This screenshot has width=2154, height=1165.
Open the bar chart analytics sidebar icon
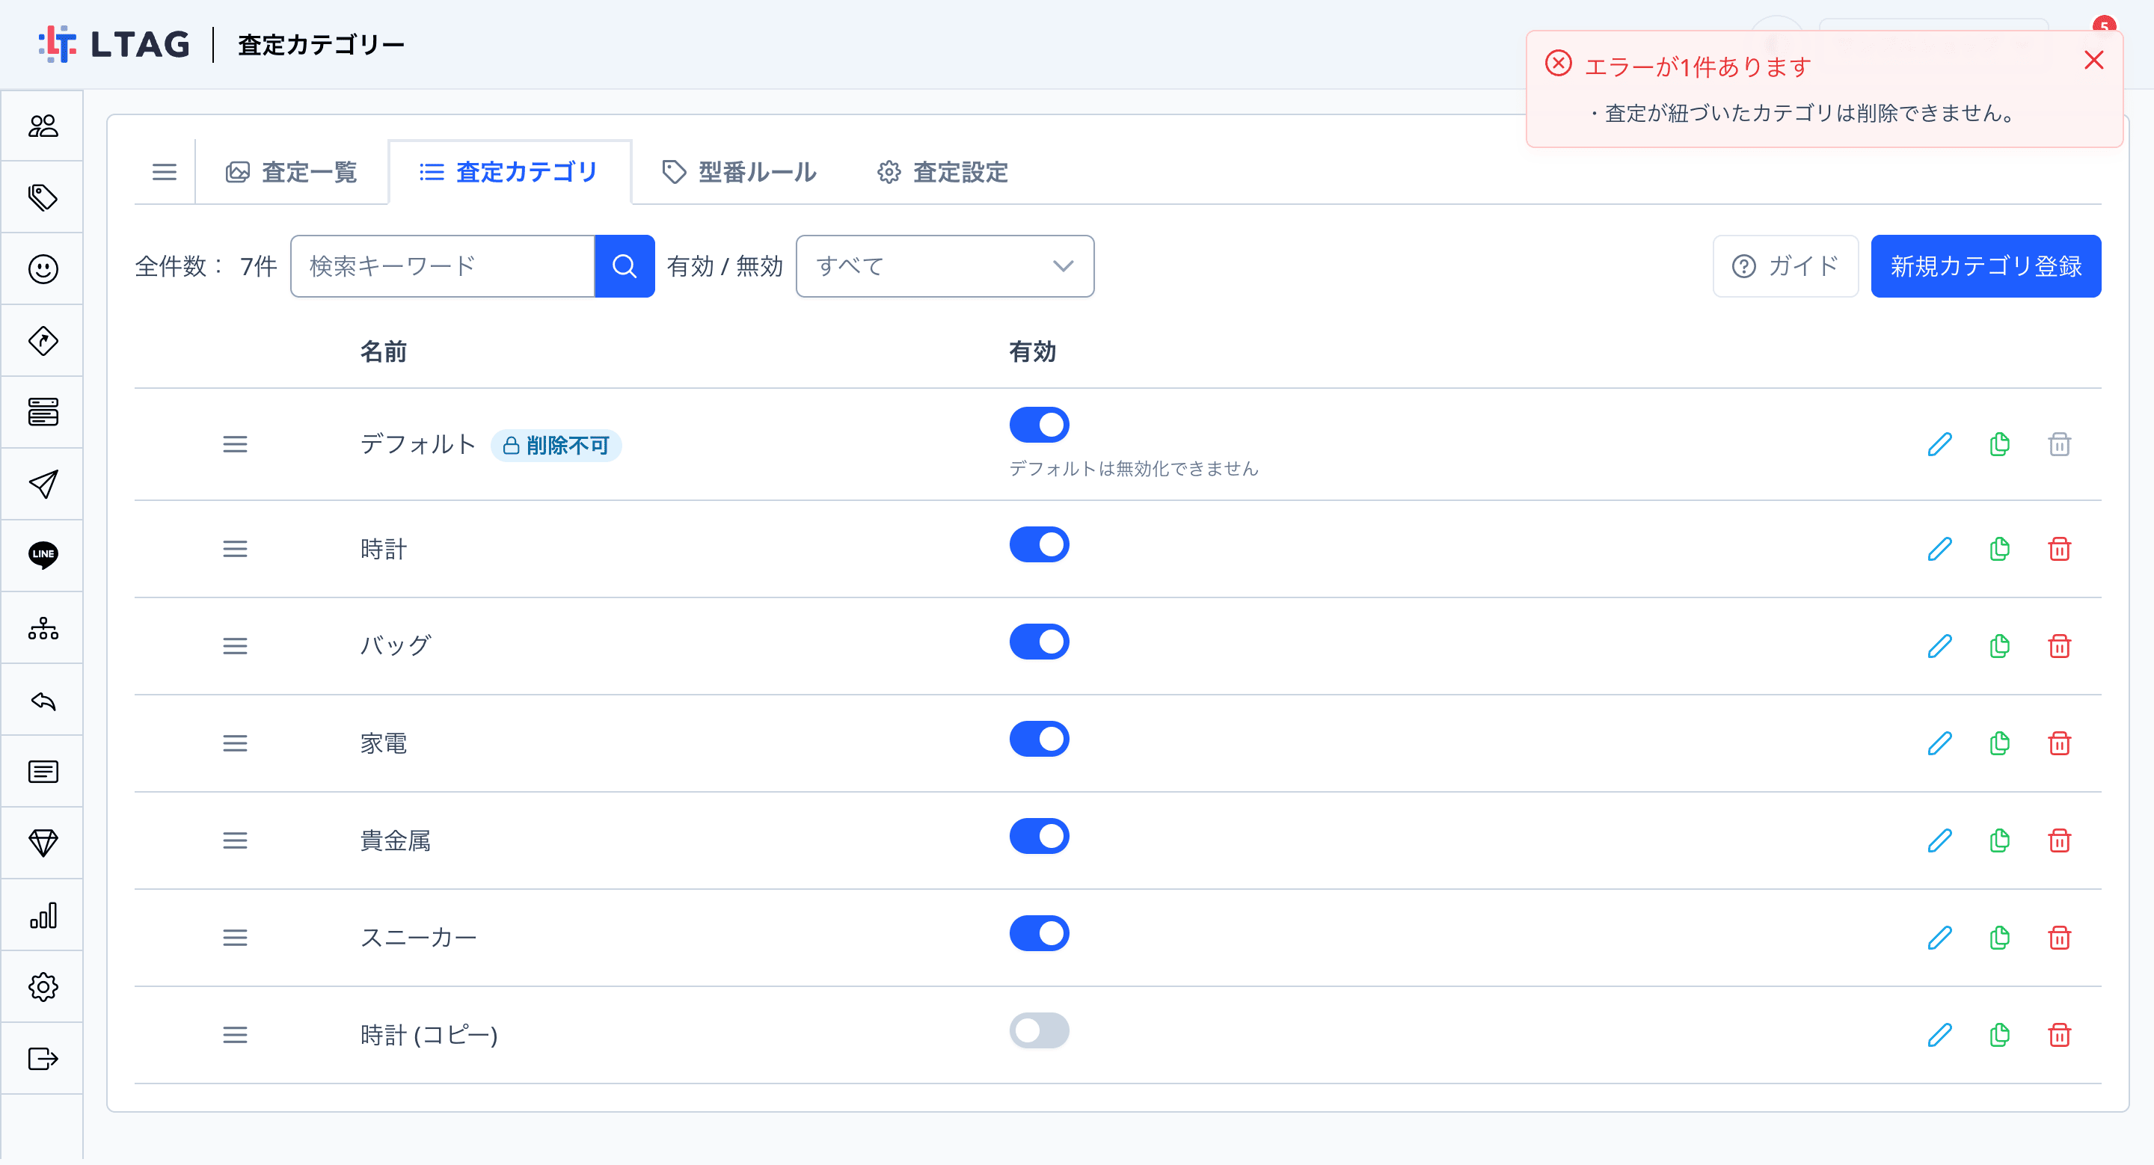43,915
